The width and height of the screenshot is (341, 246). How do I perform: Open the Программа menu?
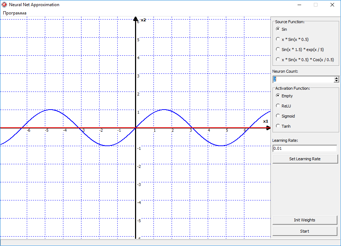[x=14, y=13]
